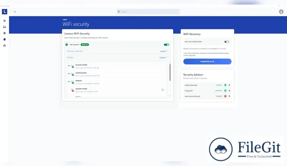Click the Diagnose & Fix button
This screenshot has height=166, width=287.
coord(207,61)
